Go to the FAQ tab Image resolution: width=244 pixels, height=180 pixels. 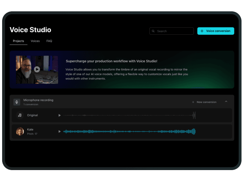tap(49, 41)
